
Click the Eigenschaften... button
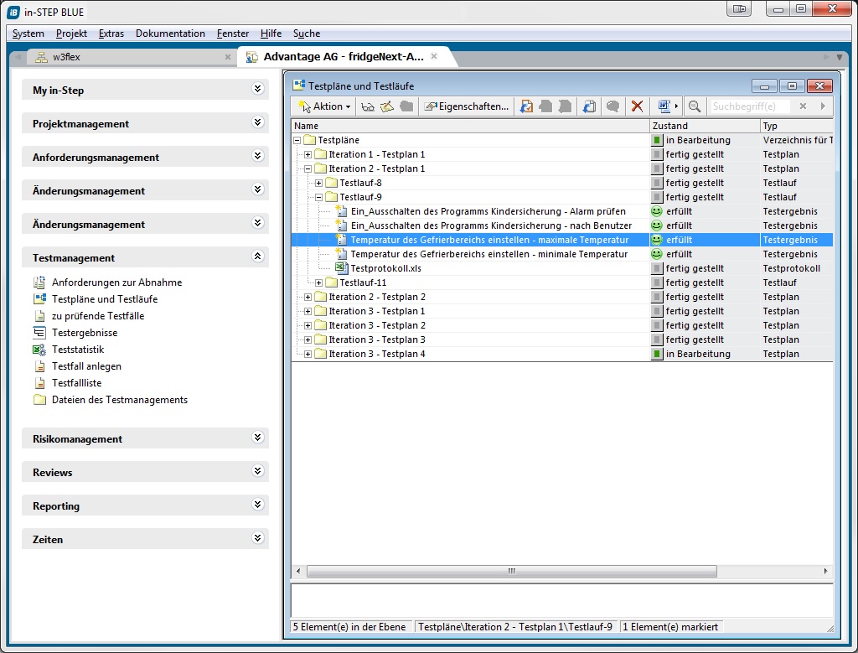pos(467,106)
